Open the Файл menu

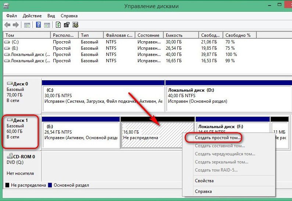pyautogui.click(x=12, y=16)
